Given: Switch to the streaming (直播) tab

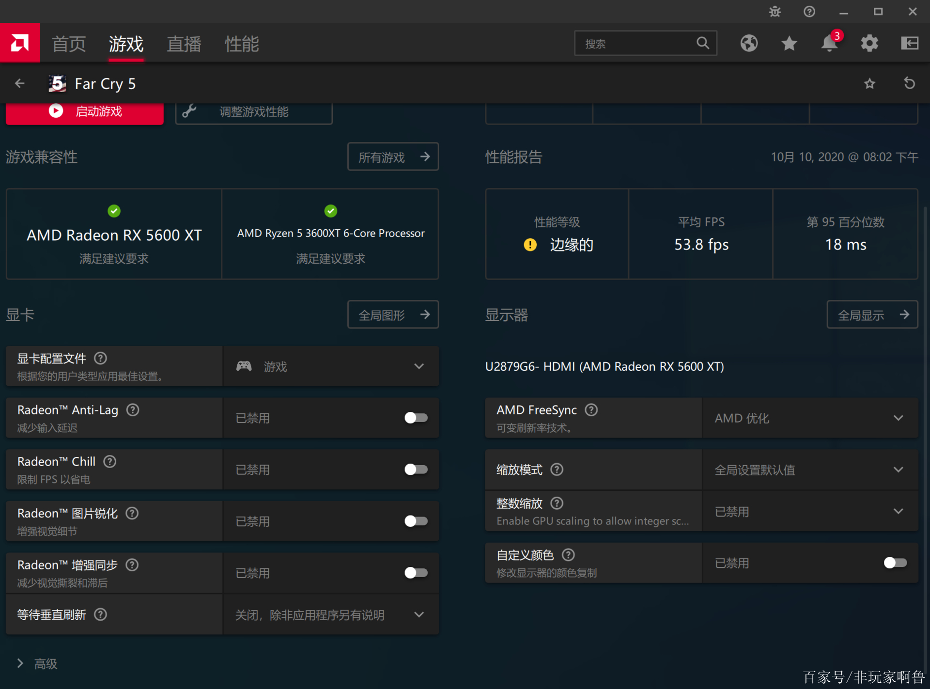Looking at the screenshot, I should pos(184,44).
